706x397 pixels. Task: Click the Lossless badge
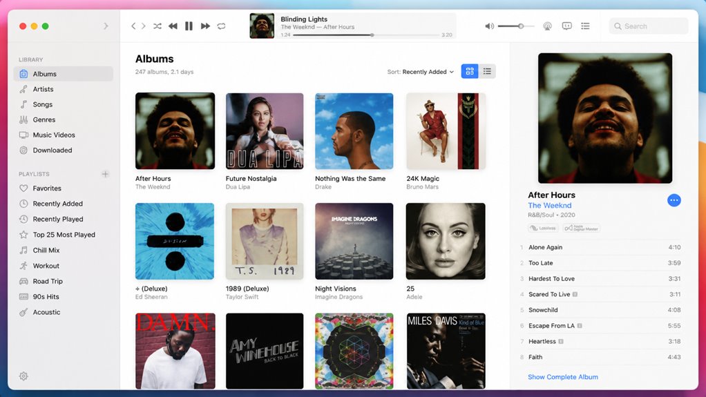[543, 229]
